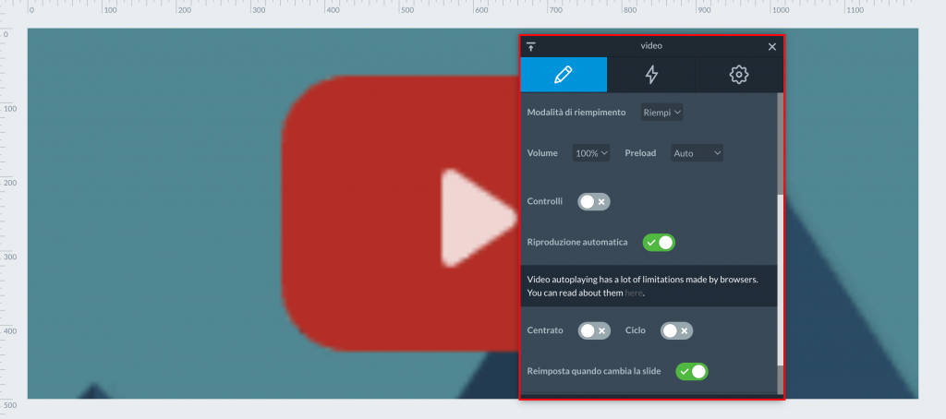Enable the Ciclo toggle
This screenshot has width=946, height=419.
click(677, 330)
